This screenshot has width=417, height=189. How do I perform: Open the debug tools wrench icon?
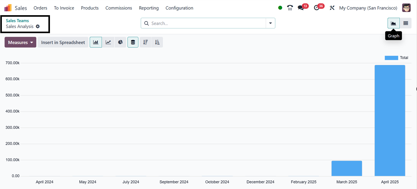coord(332,8)
